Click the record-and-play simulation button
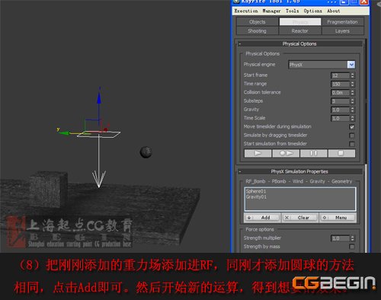This screenshot has width=381, height=300. pyautogui.click(x=286, y=153)
